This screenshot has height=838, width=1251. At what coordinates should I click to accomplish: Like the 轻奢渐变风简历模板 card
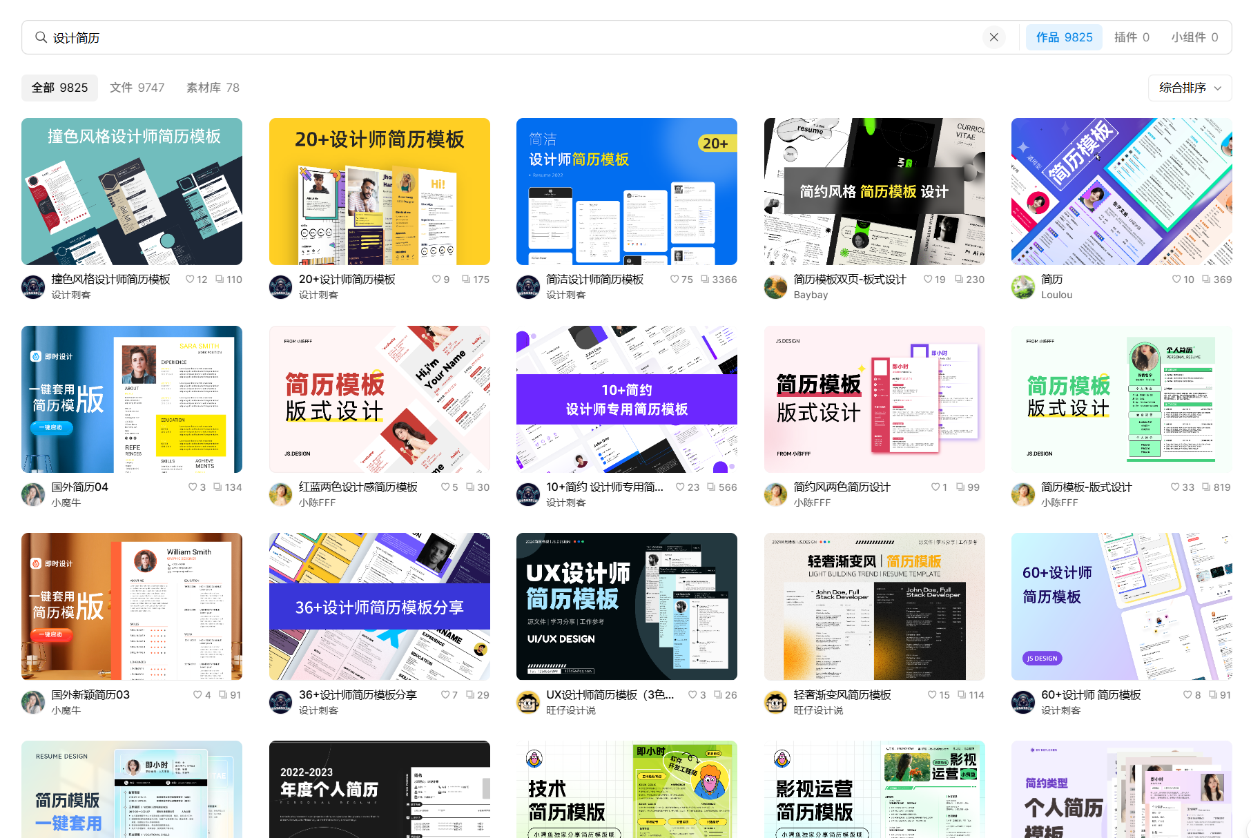[x=932, y=695]
